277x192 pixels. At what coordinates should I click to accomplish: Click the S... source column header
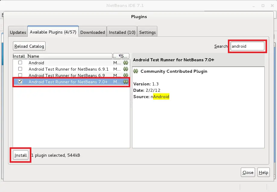point(125,56)
